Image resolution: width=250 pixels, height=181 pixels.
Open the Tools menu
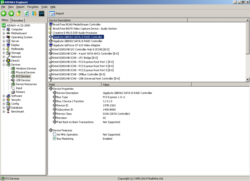pos(44,7)
